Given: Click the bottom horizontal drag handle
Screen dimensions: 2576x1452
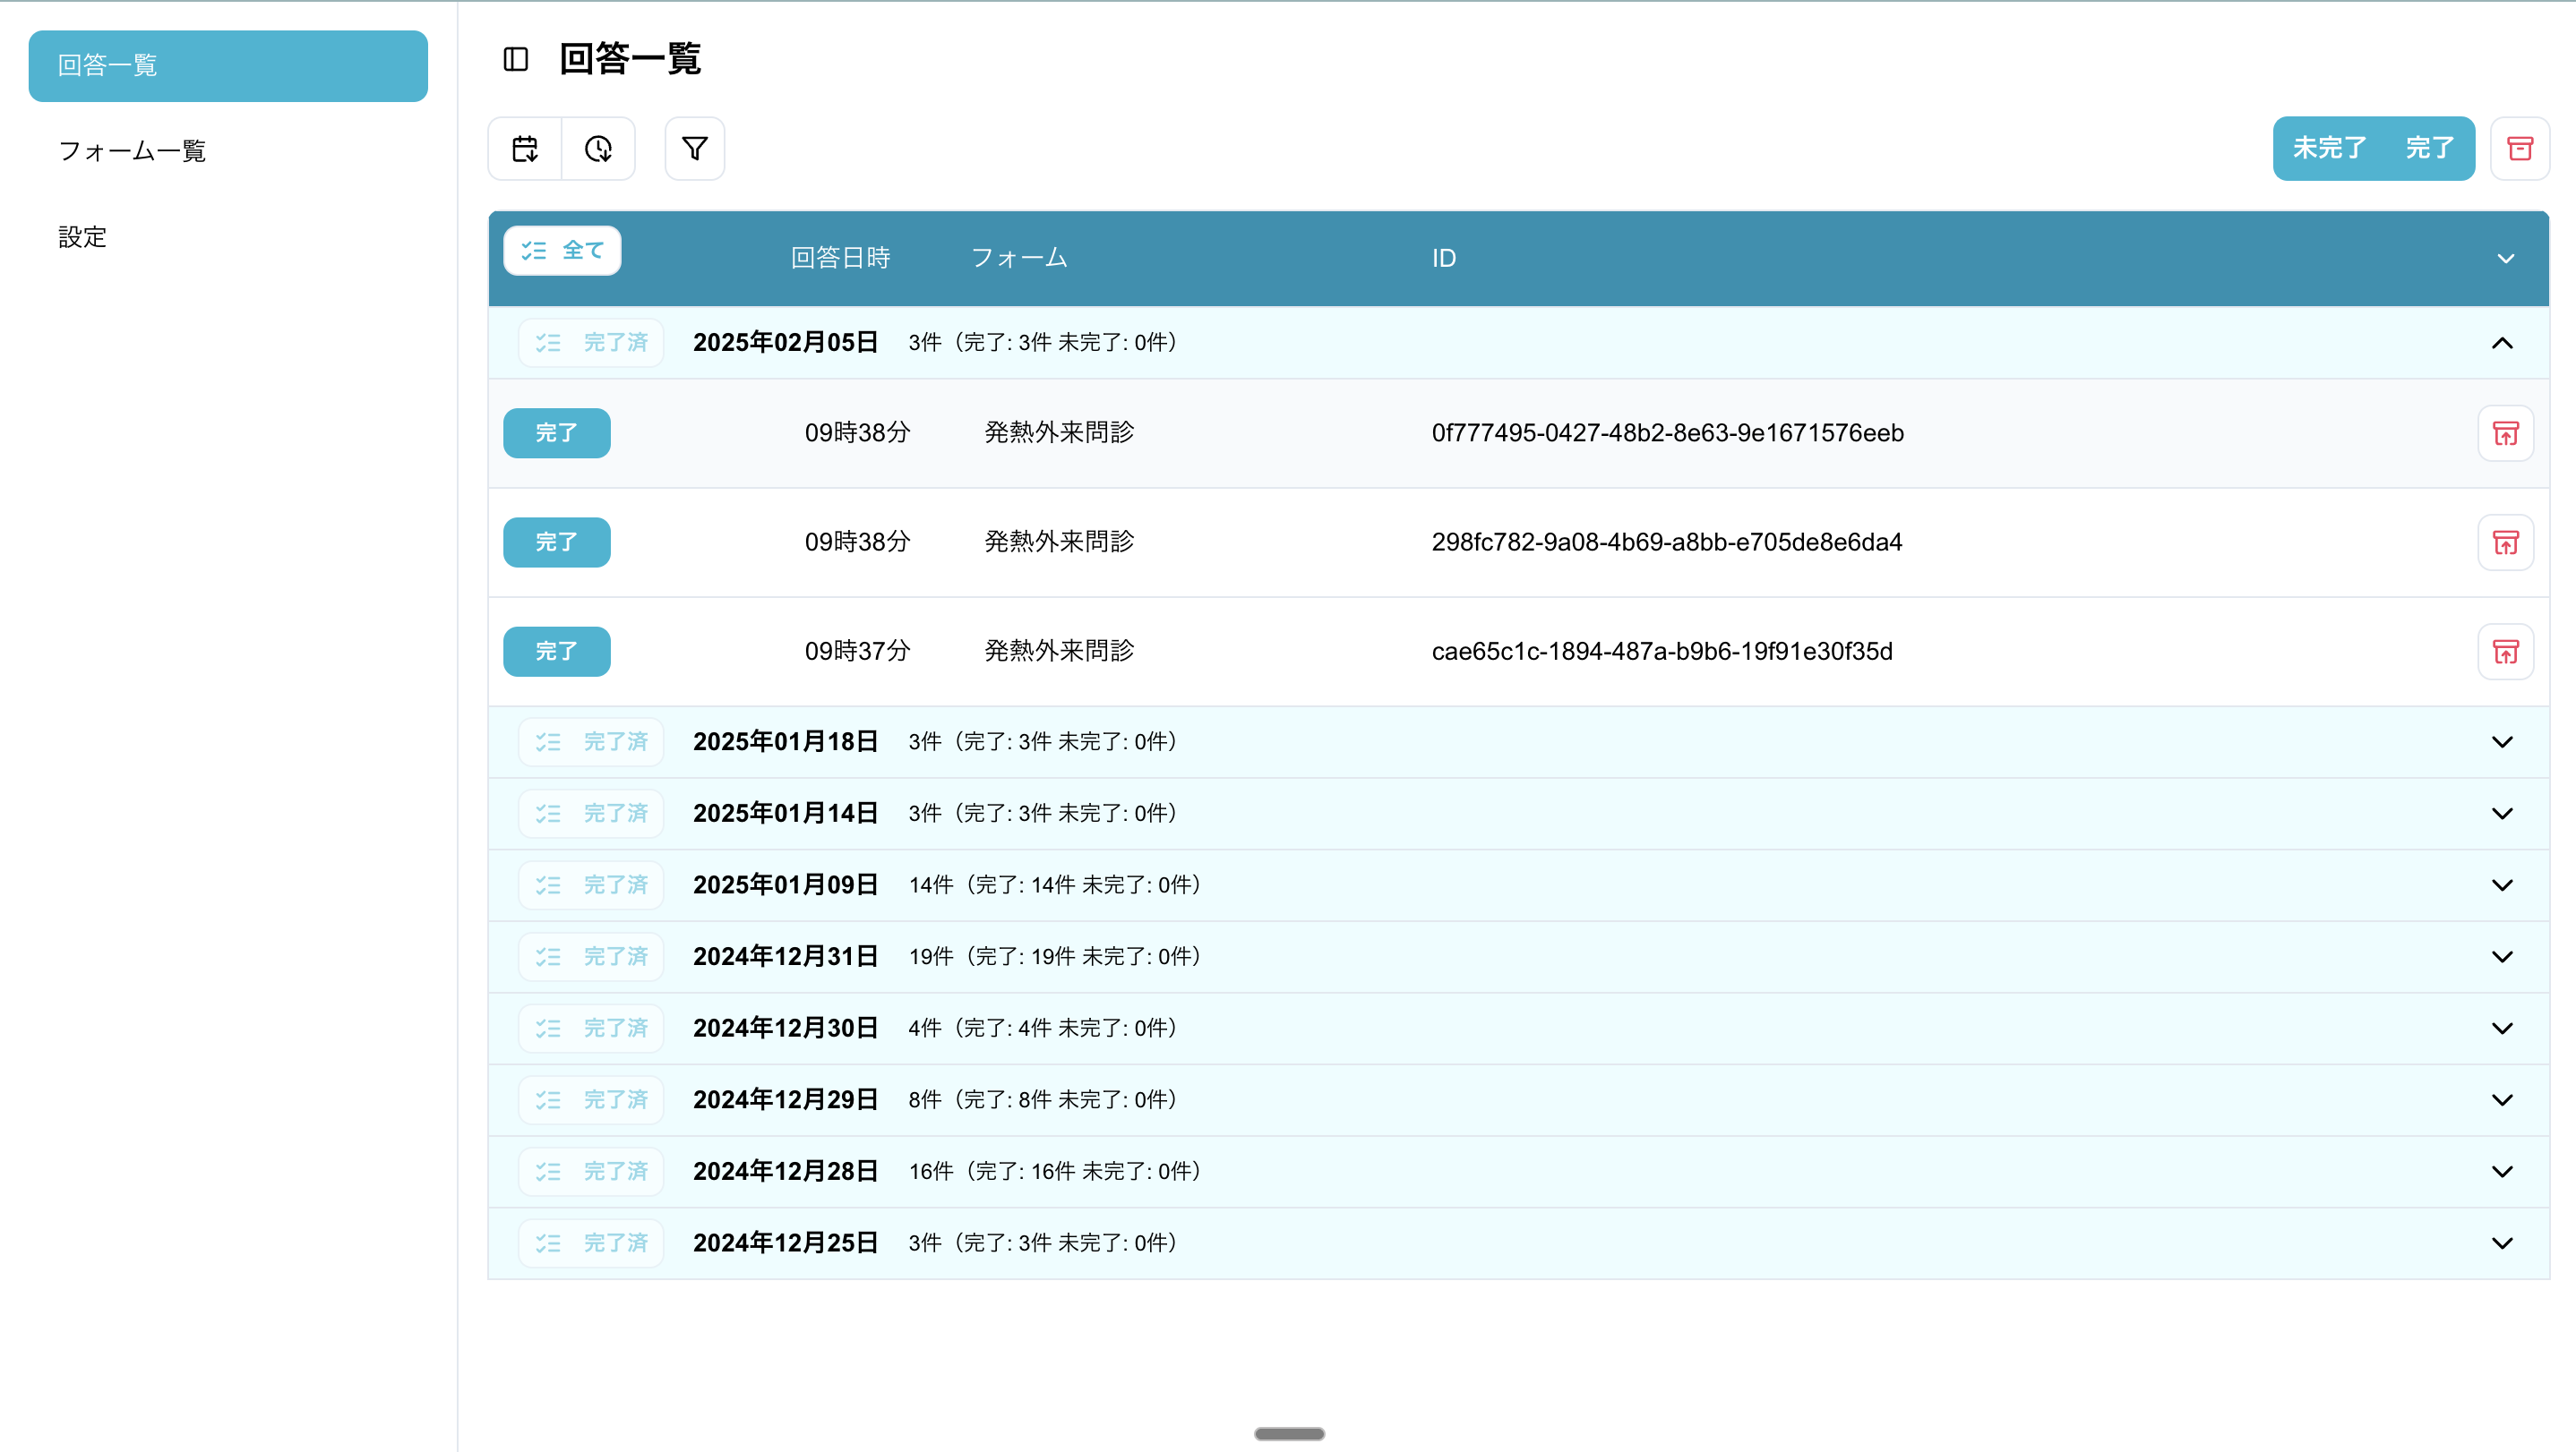Looking at the screenshot, I should point(1289,1433).
